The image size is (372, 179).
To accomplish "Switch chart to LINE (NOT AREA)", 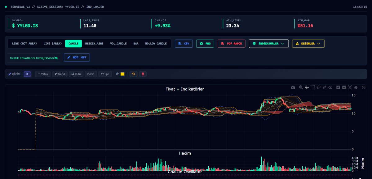I will pyautogui.click(x=24, y=44).
